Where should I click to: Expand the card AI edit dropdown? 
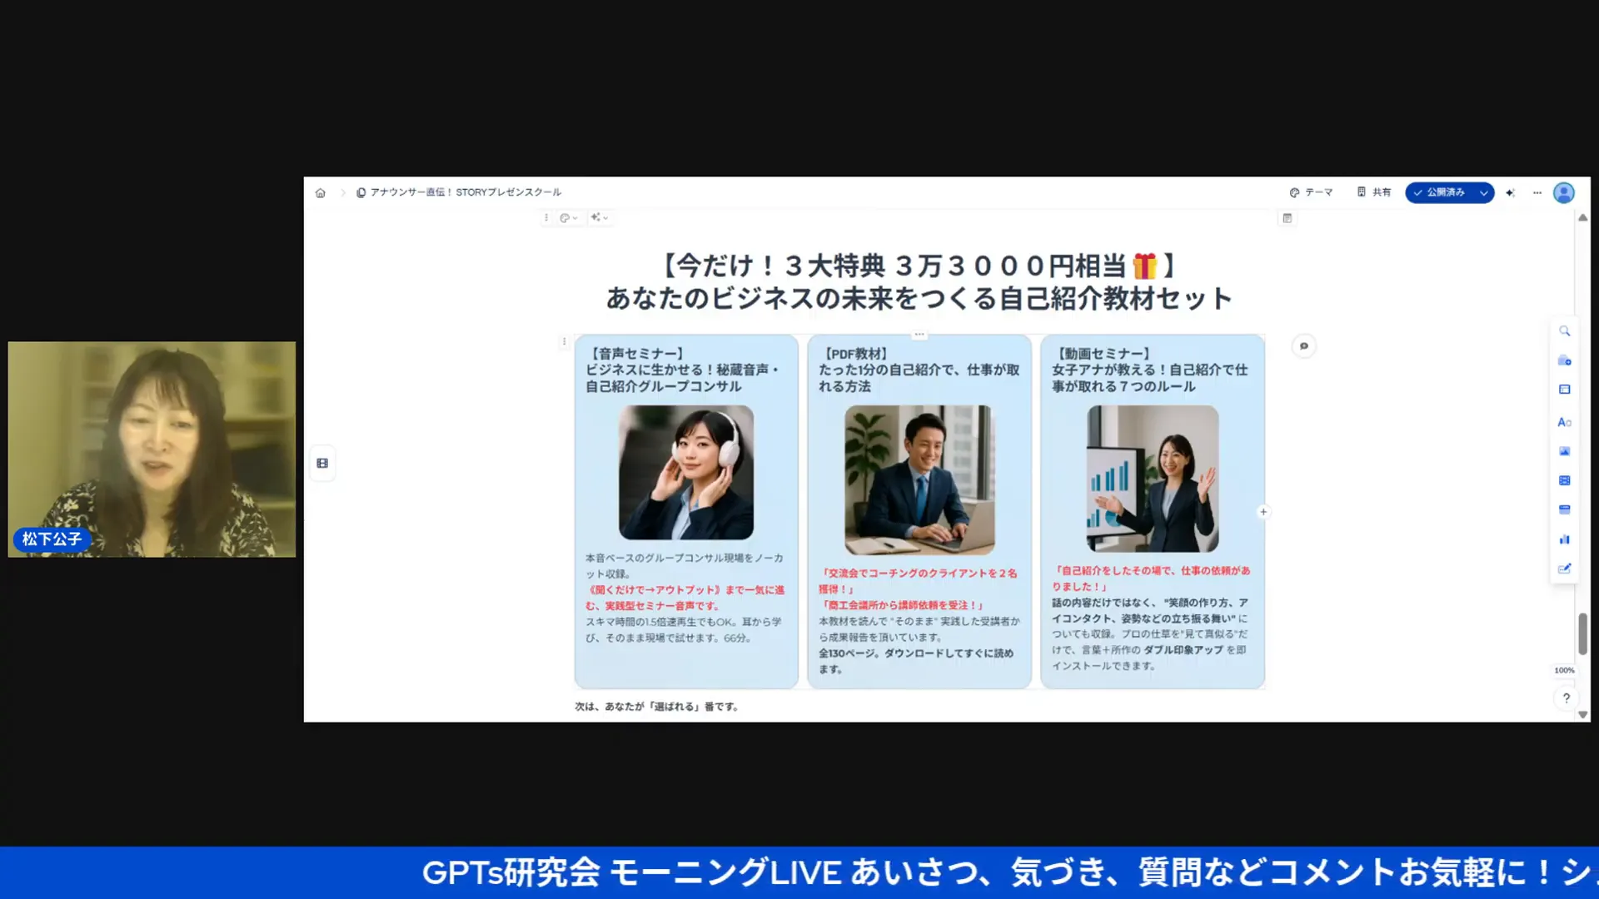click(x=600, y=218)
